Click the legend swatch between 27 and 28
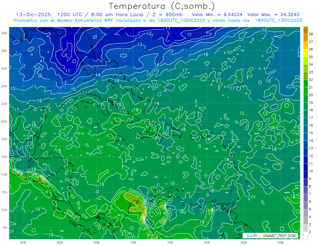 (306, 38)
